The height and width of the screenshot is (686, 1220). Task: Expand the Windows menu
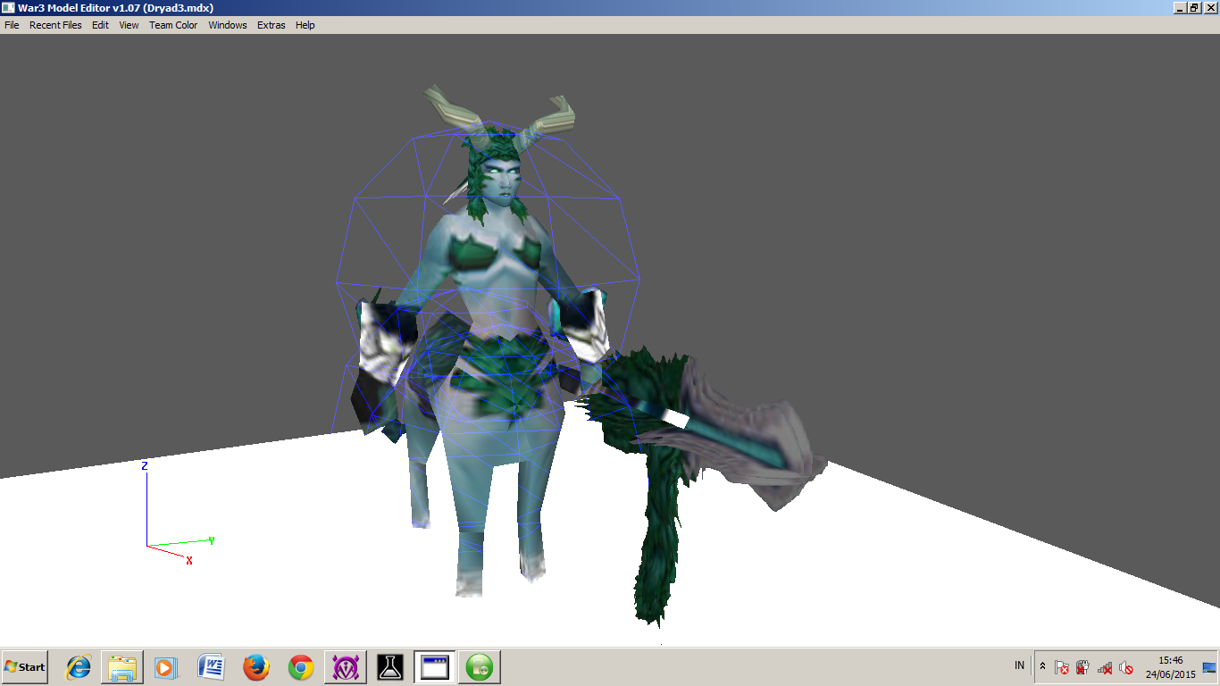(228, 25)
